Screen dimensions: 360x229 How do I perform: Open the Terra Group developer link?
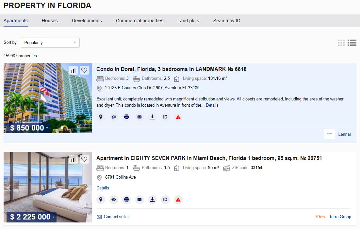[340, 217]
